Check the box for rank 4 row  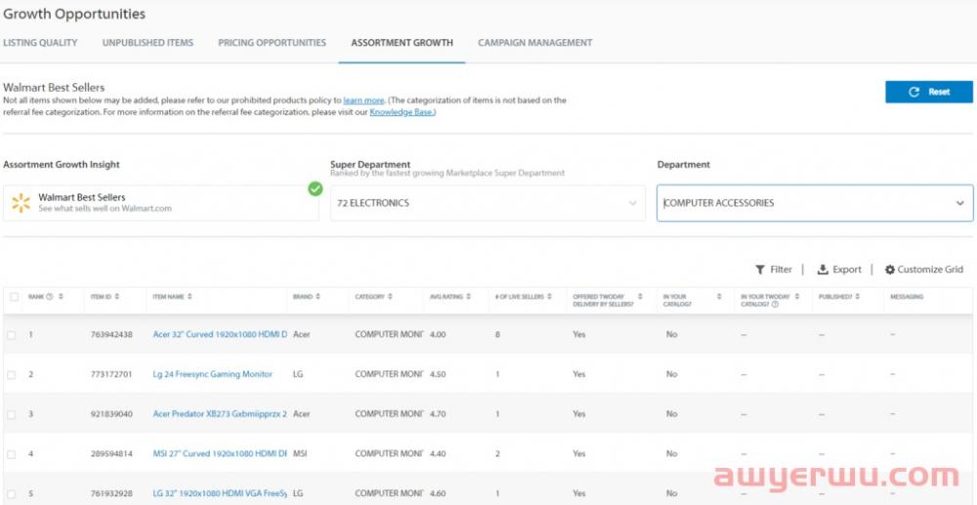point(11,454)
